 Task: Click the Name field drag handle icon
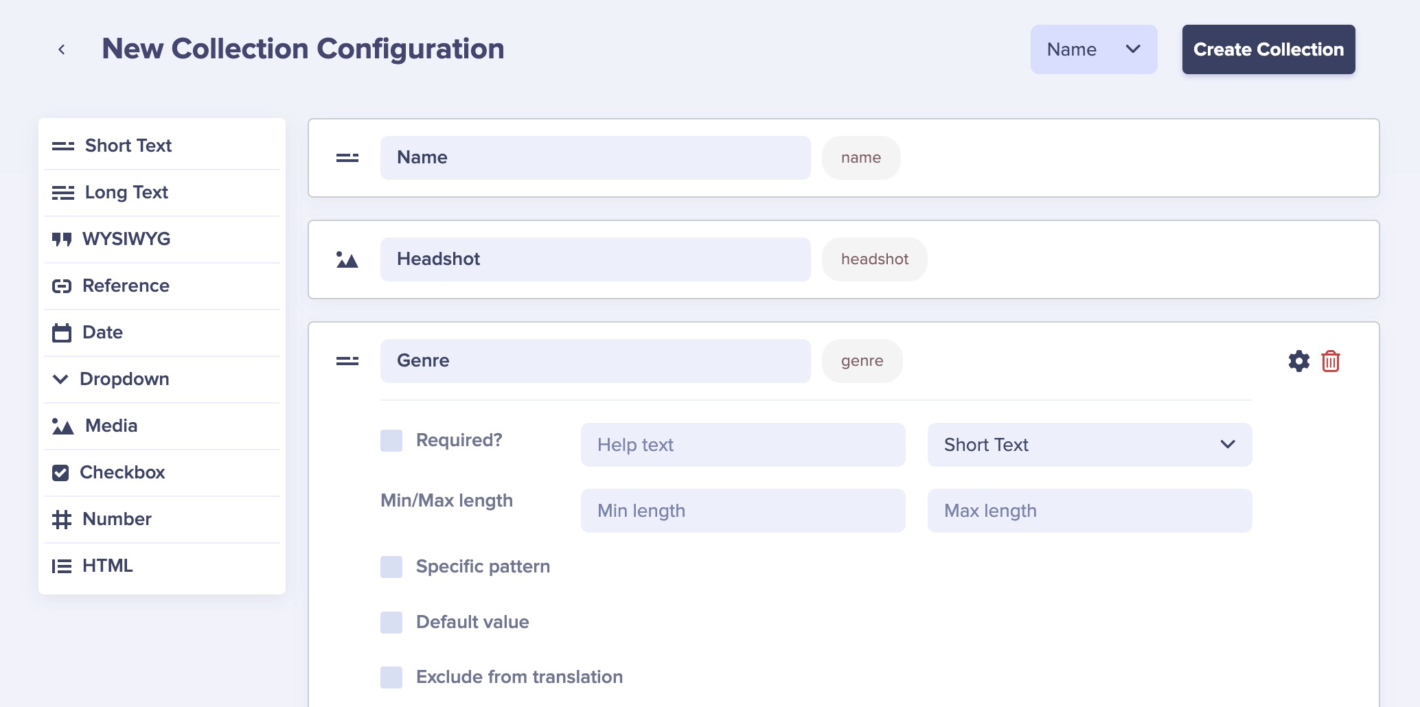347,158
